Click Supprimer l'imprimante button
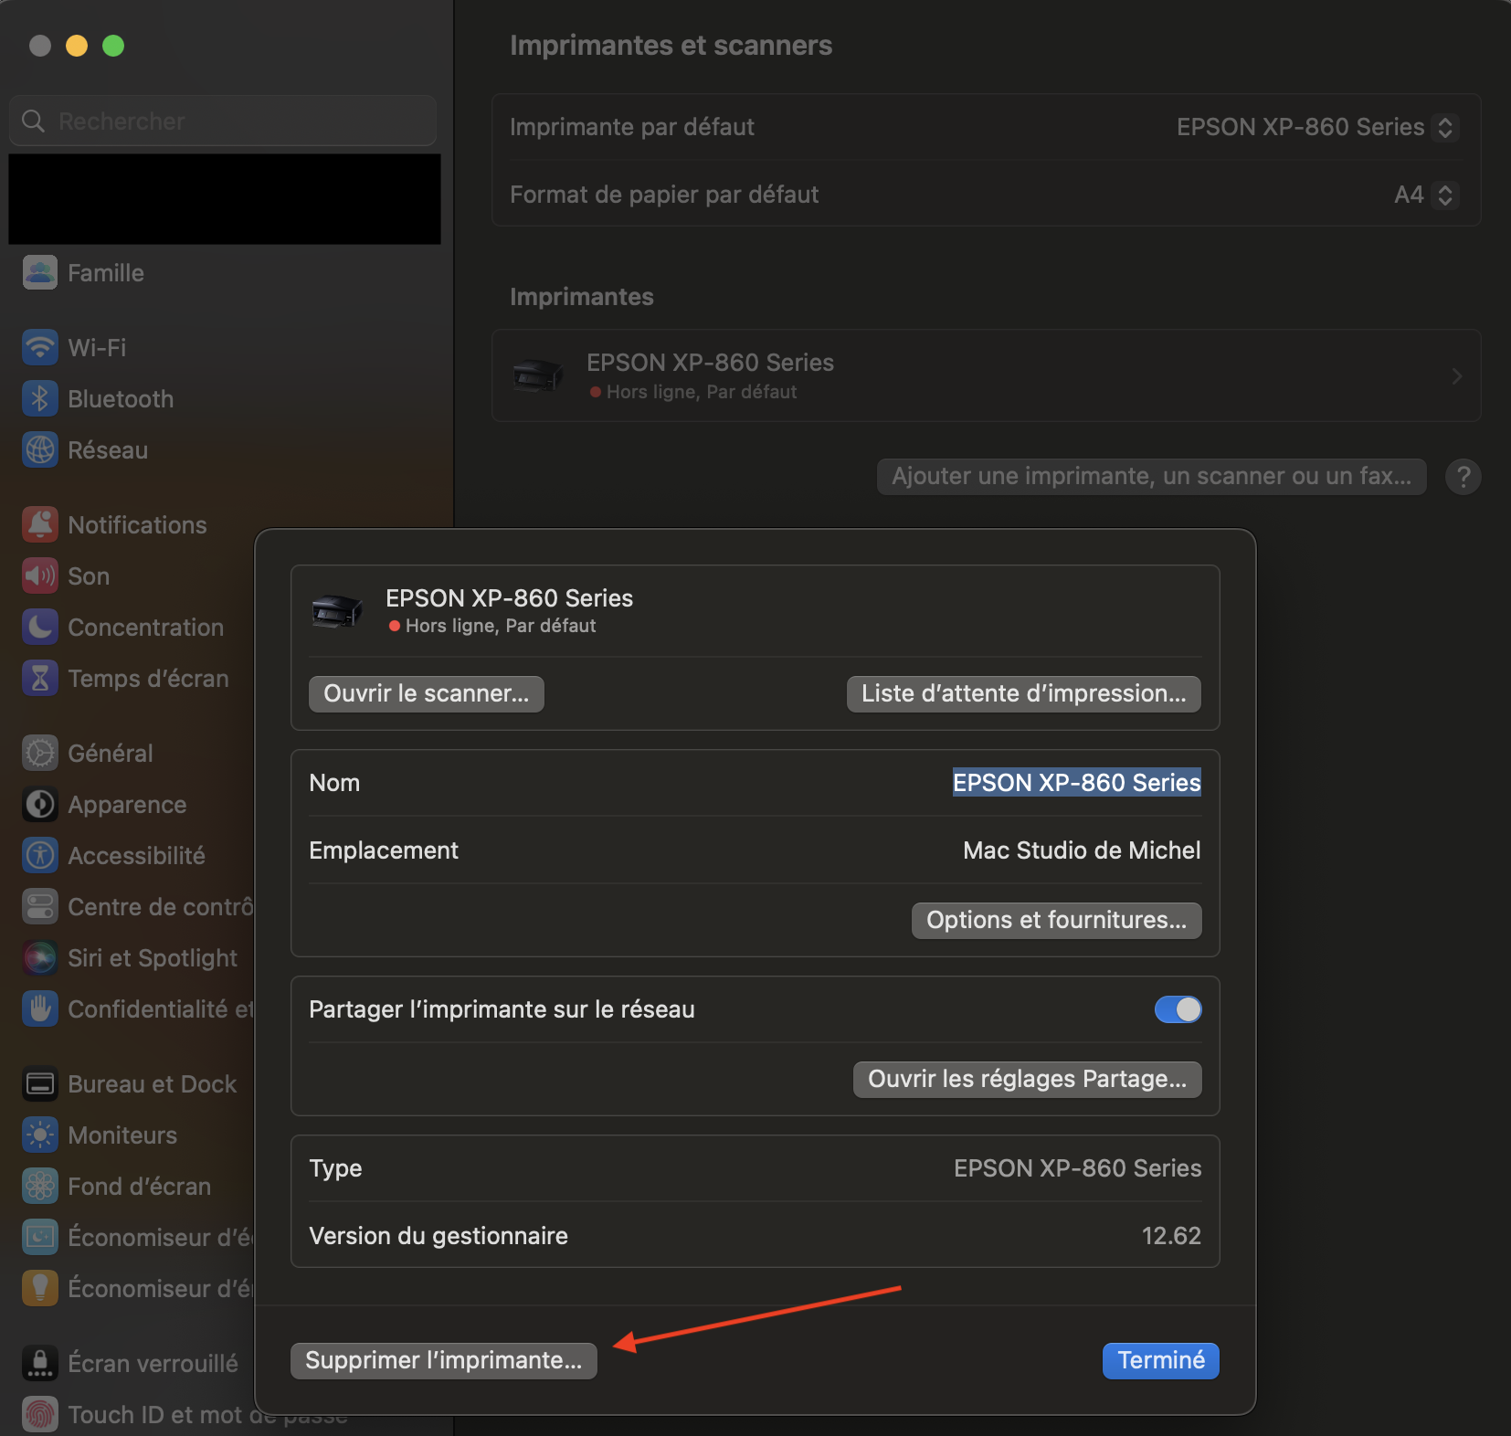Screen dimensions: 1511x1436 pyautogui.click(x=443, y=1361)
